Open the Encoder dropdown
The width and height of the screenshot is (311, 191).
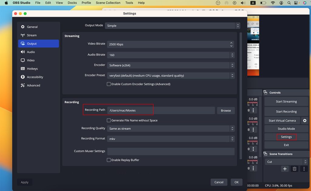pyautogui.click(x=171, y=65)
